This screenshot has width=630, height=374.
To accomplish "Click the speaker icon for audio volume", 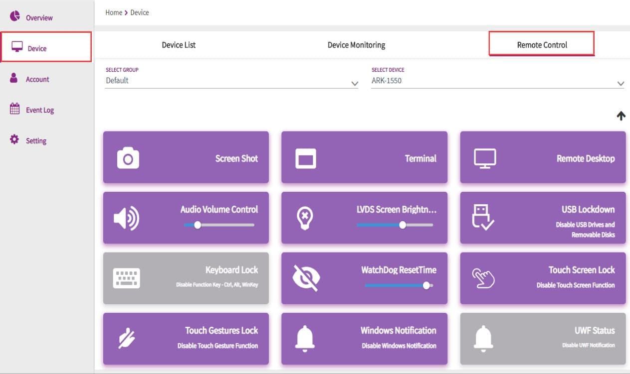I will point(126,219).
